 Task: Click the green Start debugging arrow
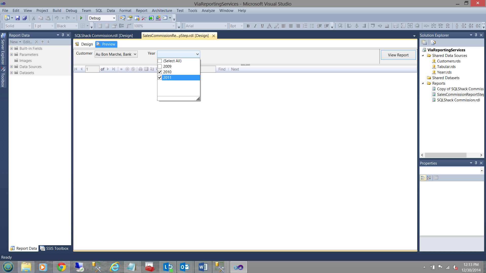pos(81,18)
